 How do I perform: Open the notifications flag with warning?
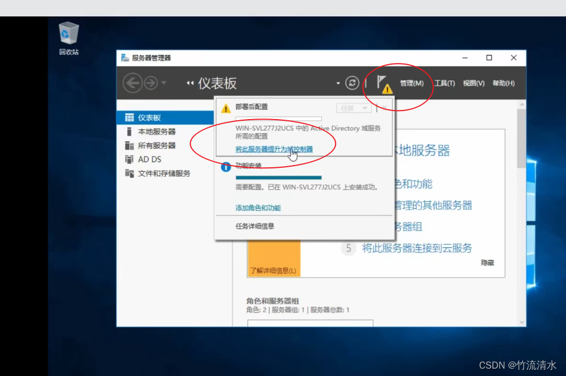384,84
